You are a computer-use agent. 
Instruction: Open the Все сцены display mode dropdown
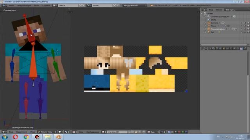click(237, 10)
